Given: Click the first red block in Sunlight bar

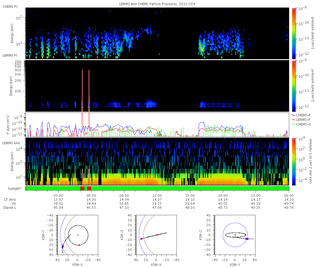Looking at the screenshot, I should click(82, 188).
